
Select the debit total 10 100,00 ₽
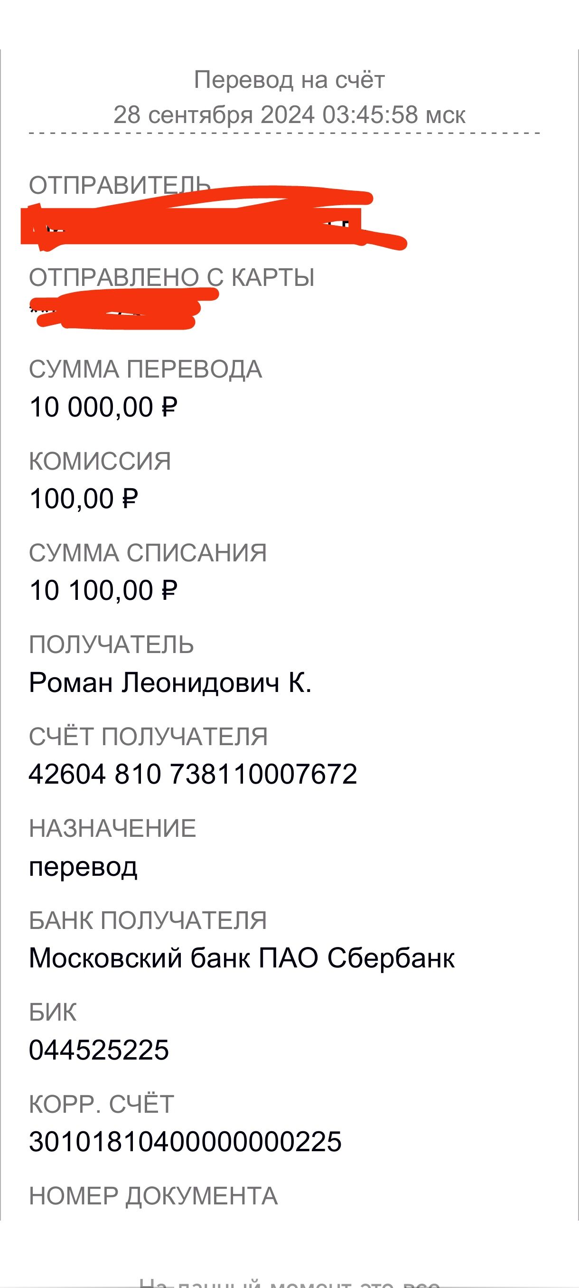103,590
